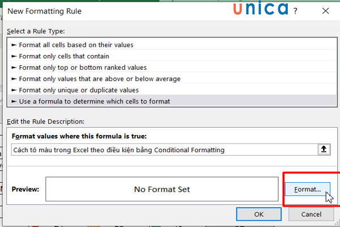Click the collapse dialog range selector icon

pyautogui.click(x=324, y=150)
